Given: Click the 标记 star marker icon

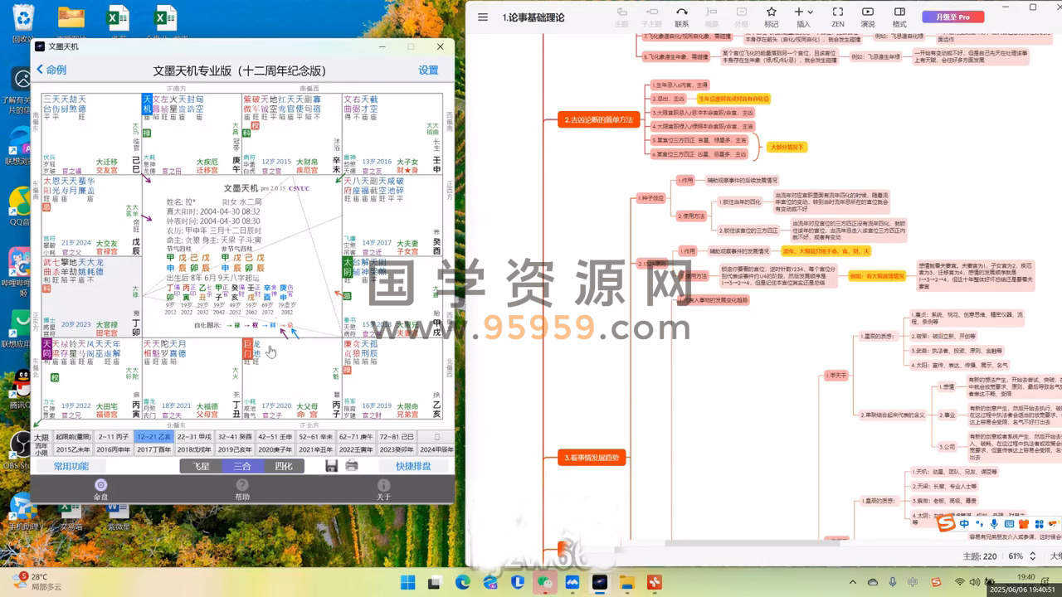Looking at the screenshot, I should click(771, 17).
